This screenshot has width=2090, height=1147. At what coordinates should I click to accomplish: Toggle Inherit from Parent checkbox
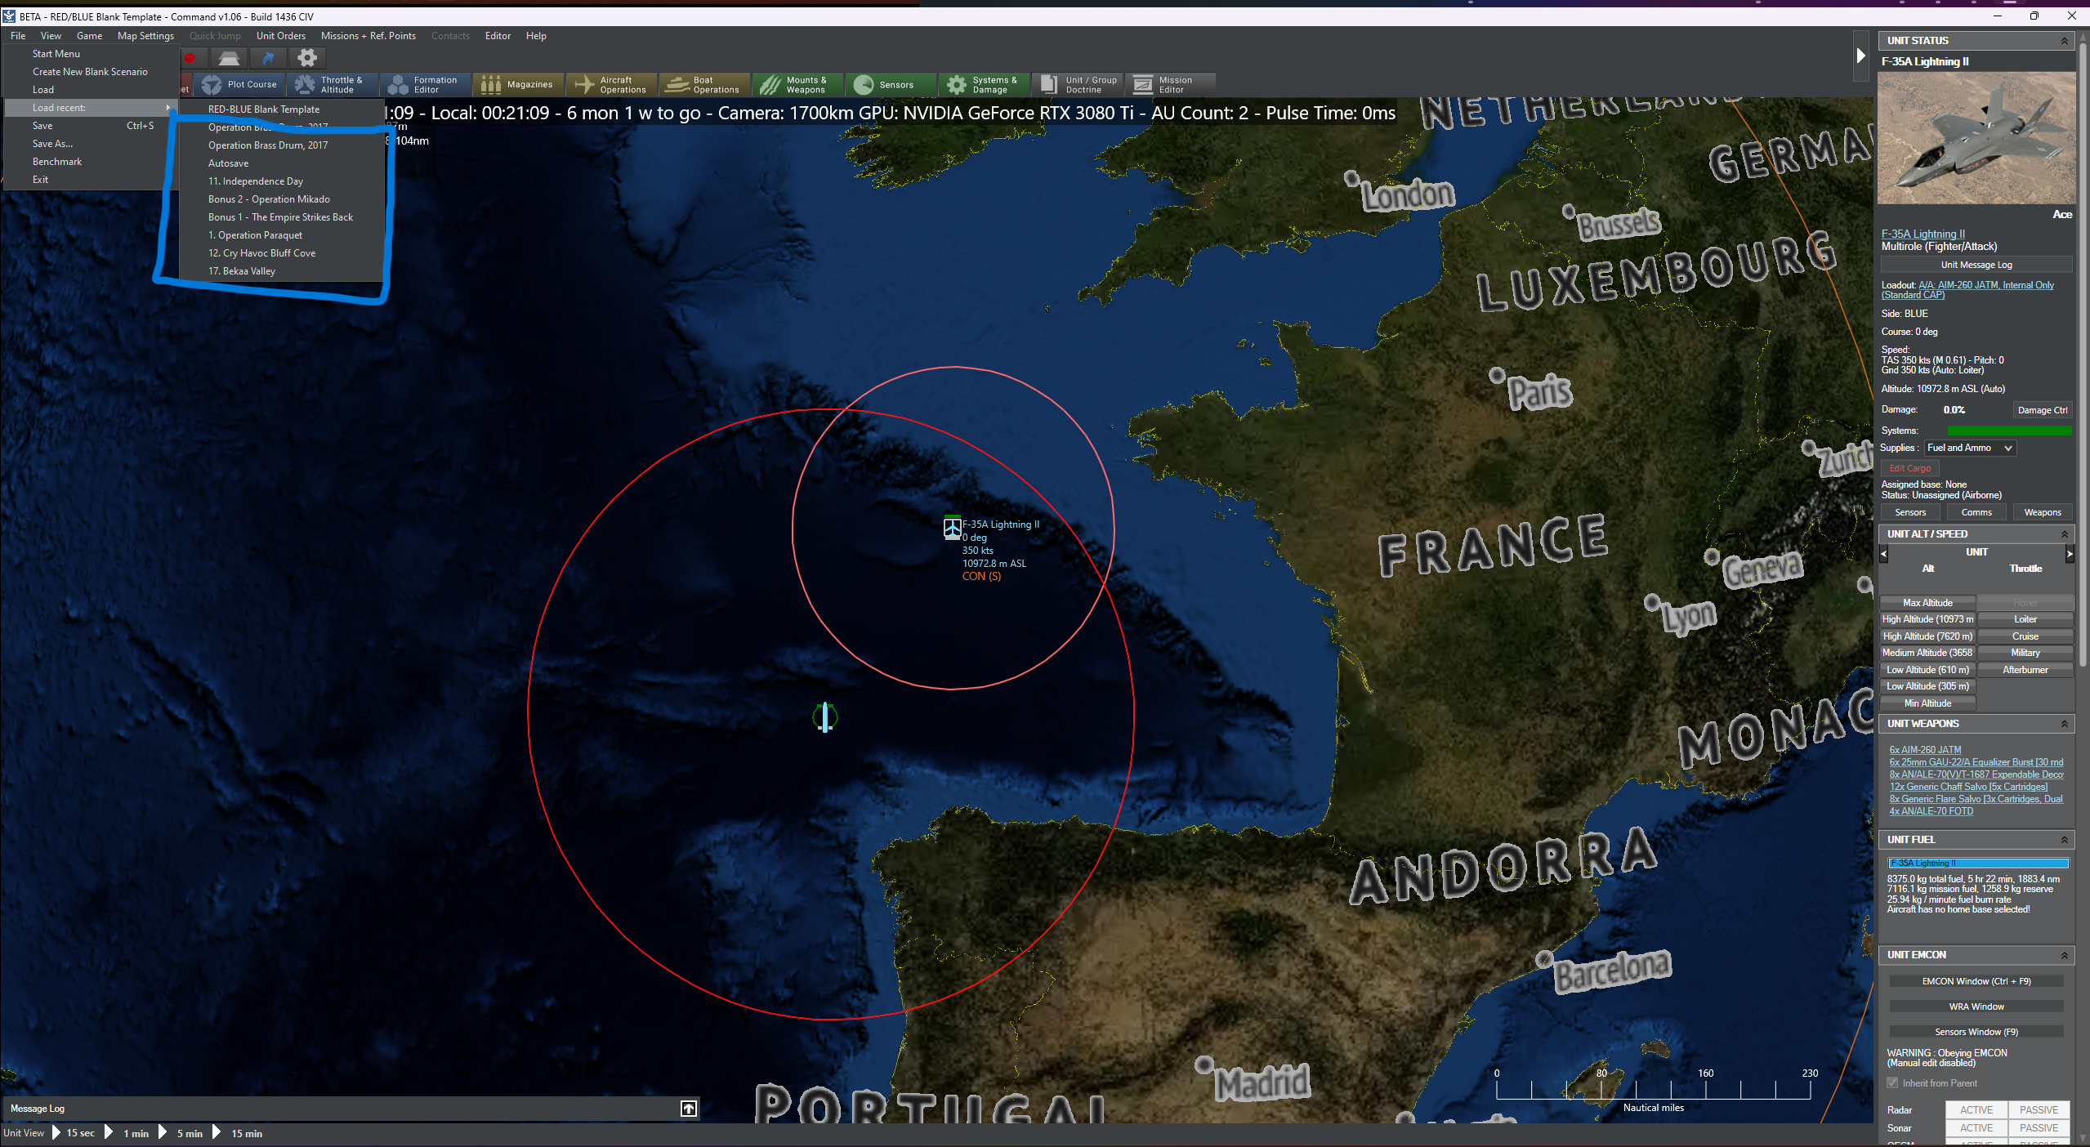[x=1892, y=1082]
